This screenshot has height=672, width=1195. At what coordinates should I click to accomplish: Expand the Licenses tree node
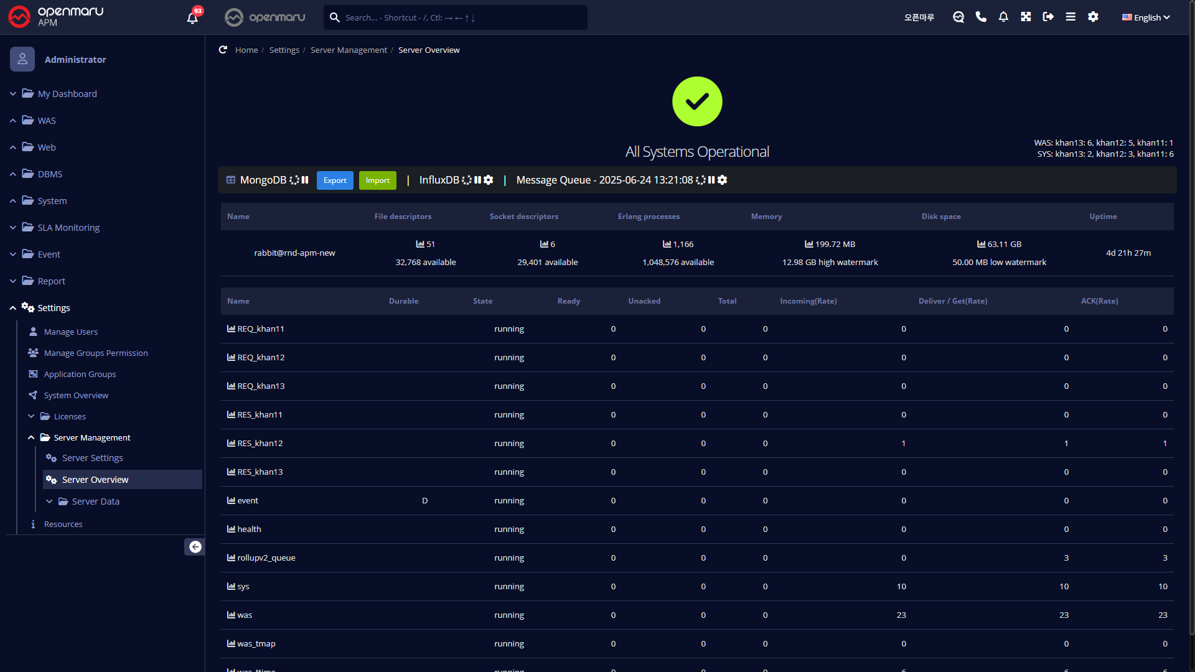[x=69, y=416]
